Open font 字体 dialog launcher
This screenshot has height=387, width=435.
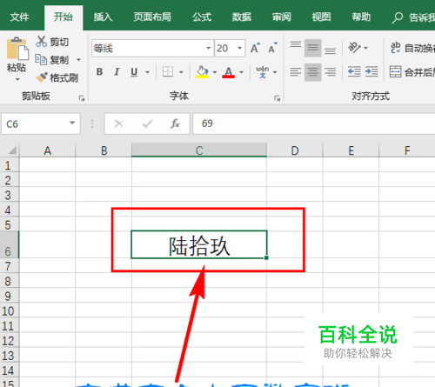coord(277,98)
